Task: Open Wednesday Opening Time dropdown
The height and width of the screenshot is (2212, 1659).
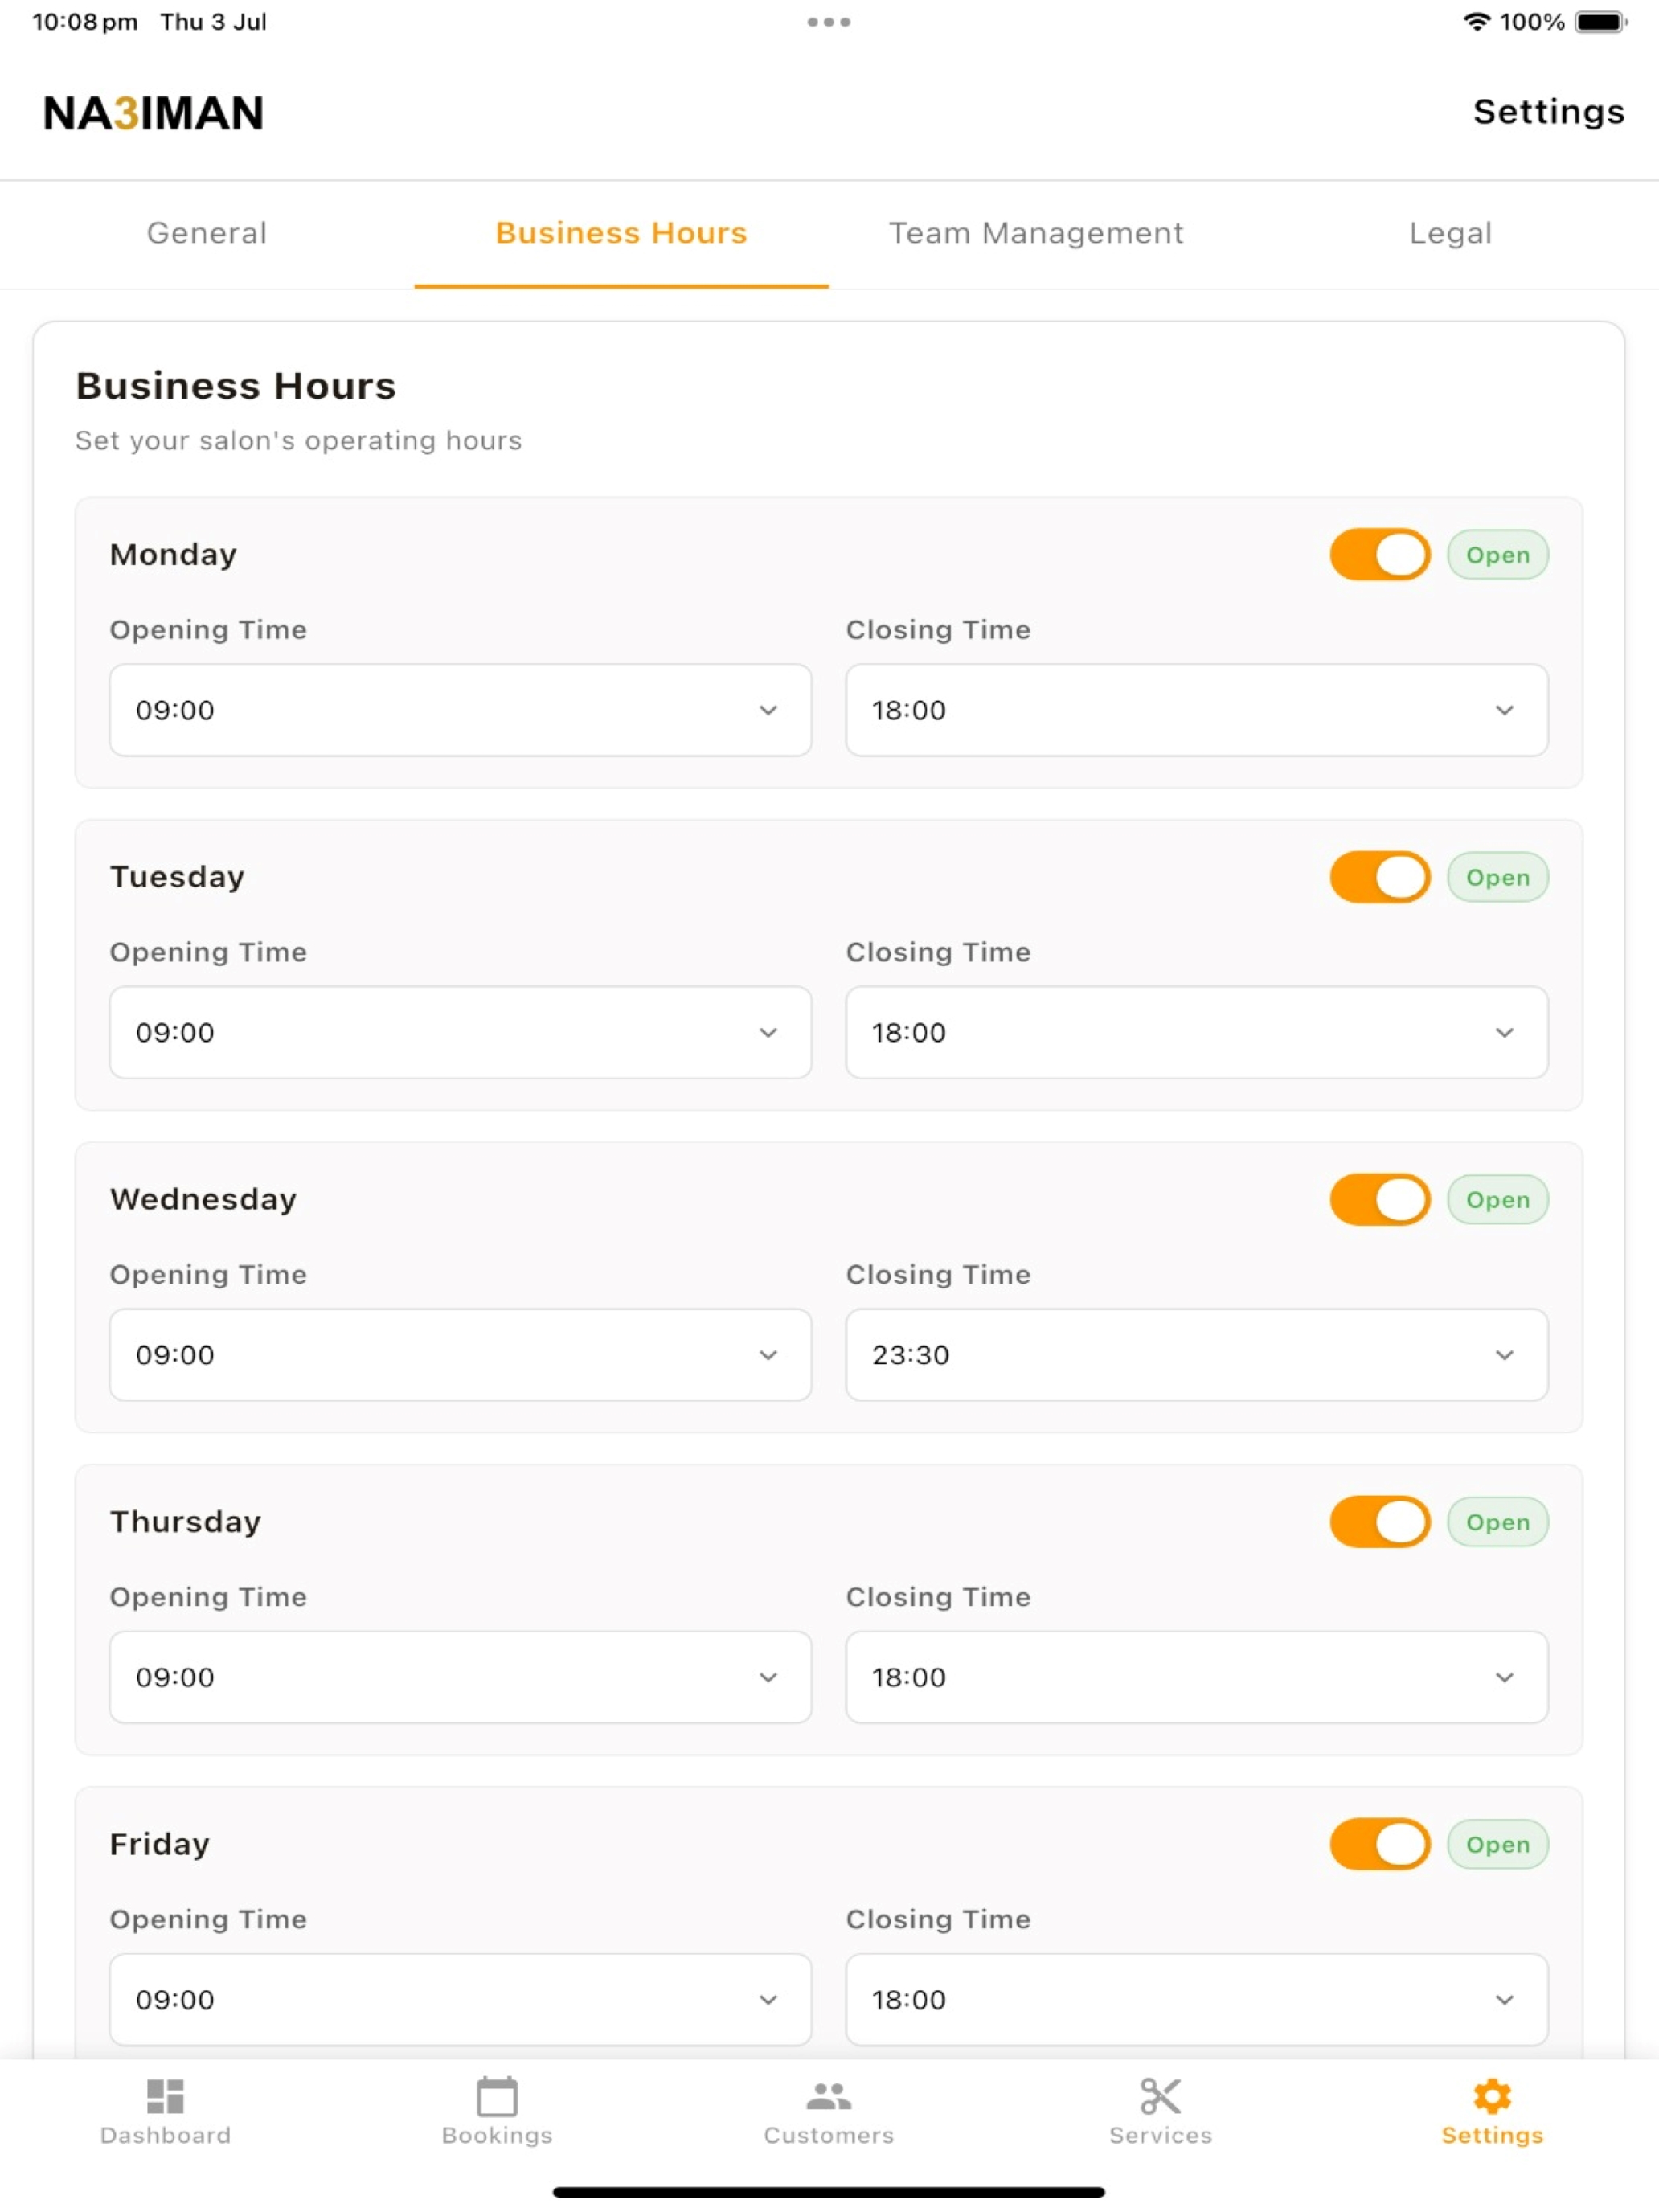Action: 460,1355
